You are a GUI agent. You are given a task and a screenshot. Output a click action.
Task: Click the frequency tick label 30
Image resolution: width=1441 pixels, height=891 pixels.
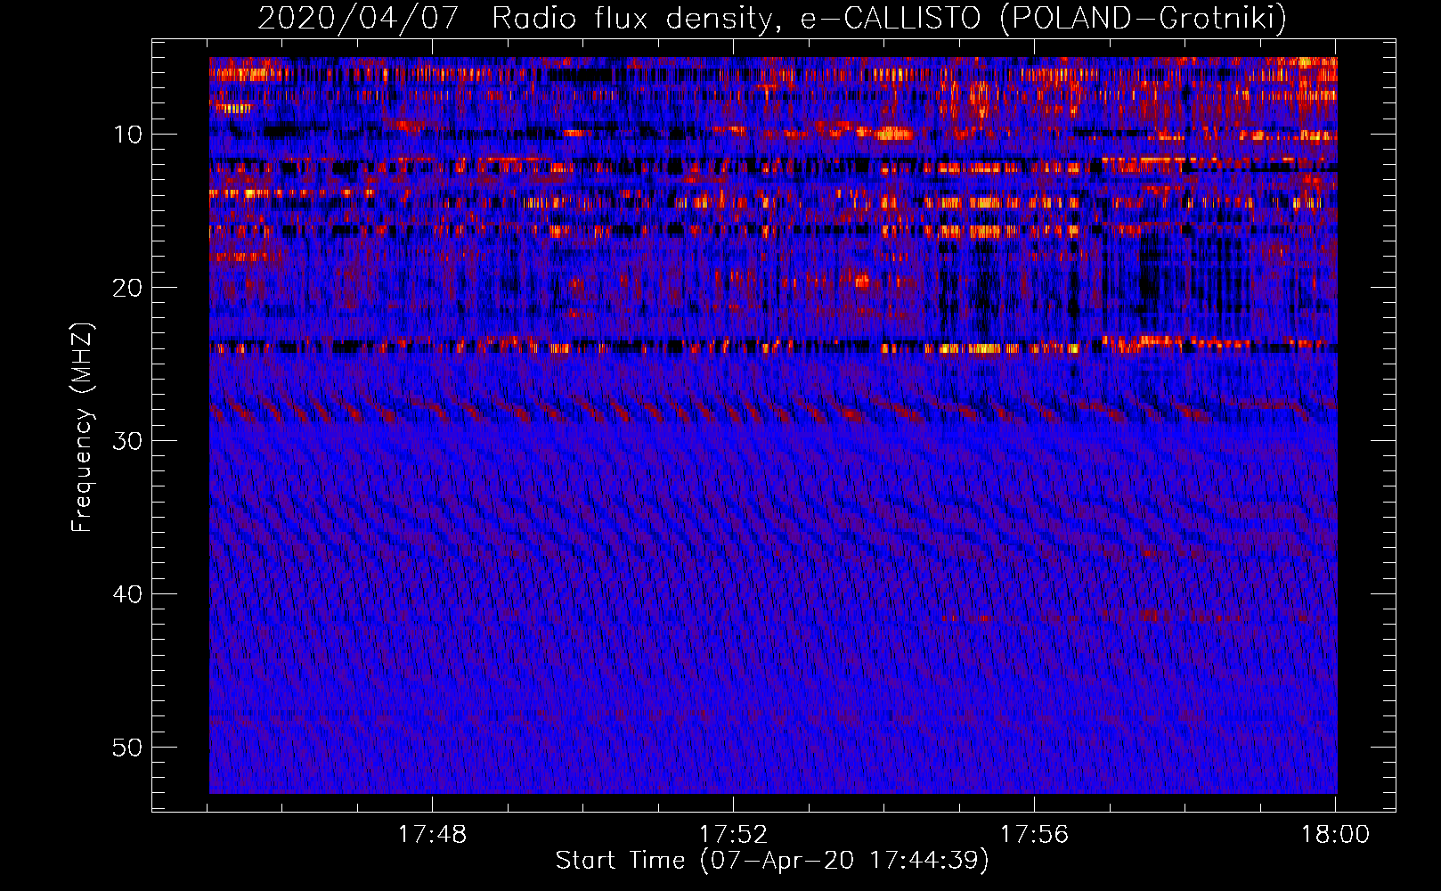[128, 441]
